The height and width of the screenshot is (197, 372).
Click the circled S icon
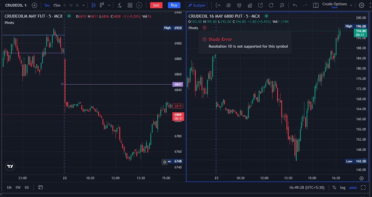139,5
